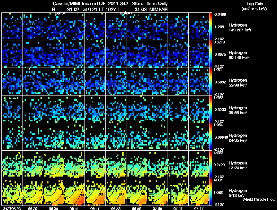Click the '1.964' color scale value
The height and width of the screenshot is (210, 277).
pos(218,125)
